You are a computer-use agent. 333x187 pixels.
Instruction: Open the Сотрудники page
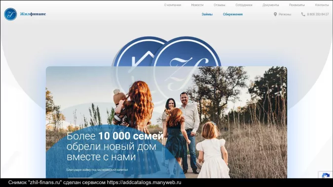point(244,5)
